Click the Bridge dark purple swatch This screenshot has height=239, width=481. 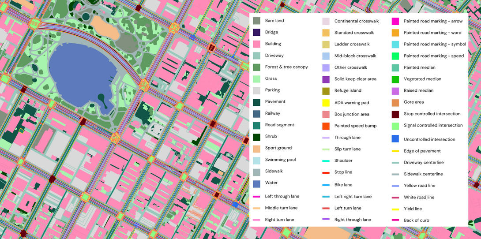(x=256, y=32)
